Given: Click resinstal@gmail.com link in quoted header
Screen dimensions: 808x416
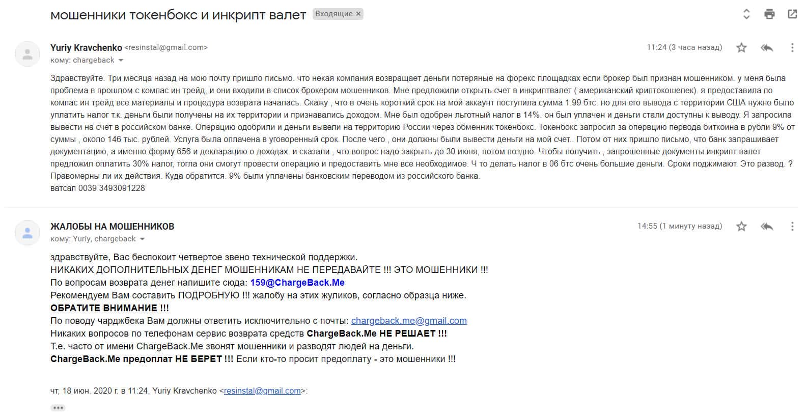Looking at the screenshot, I should point(262,391).
